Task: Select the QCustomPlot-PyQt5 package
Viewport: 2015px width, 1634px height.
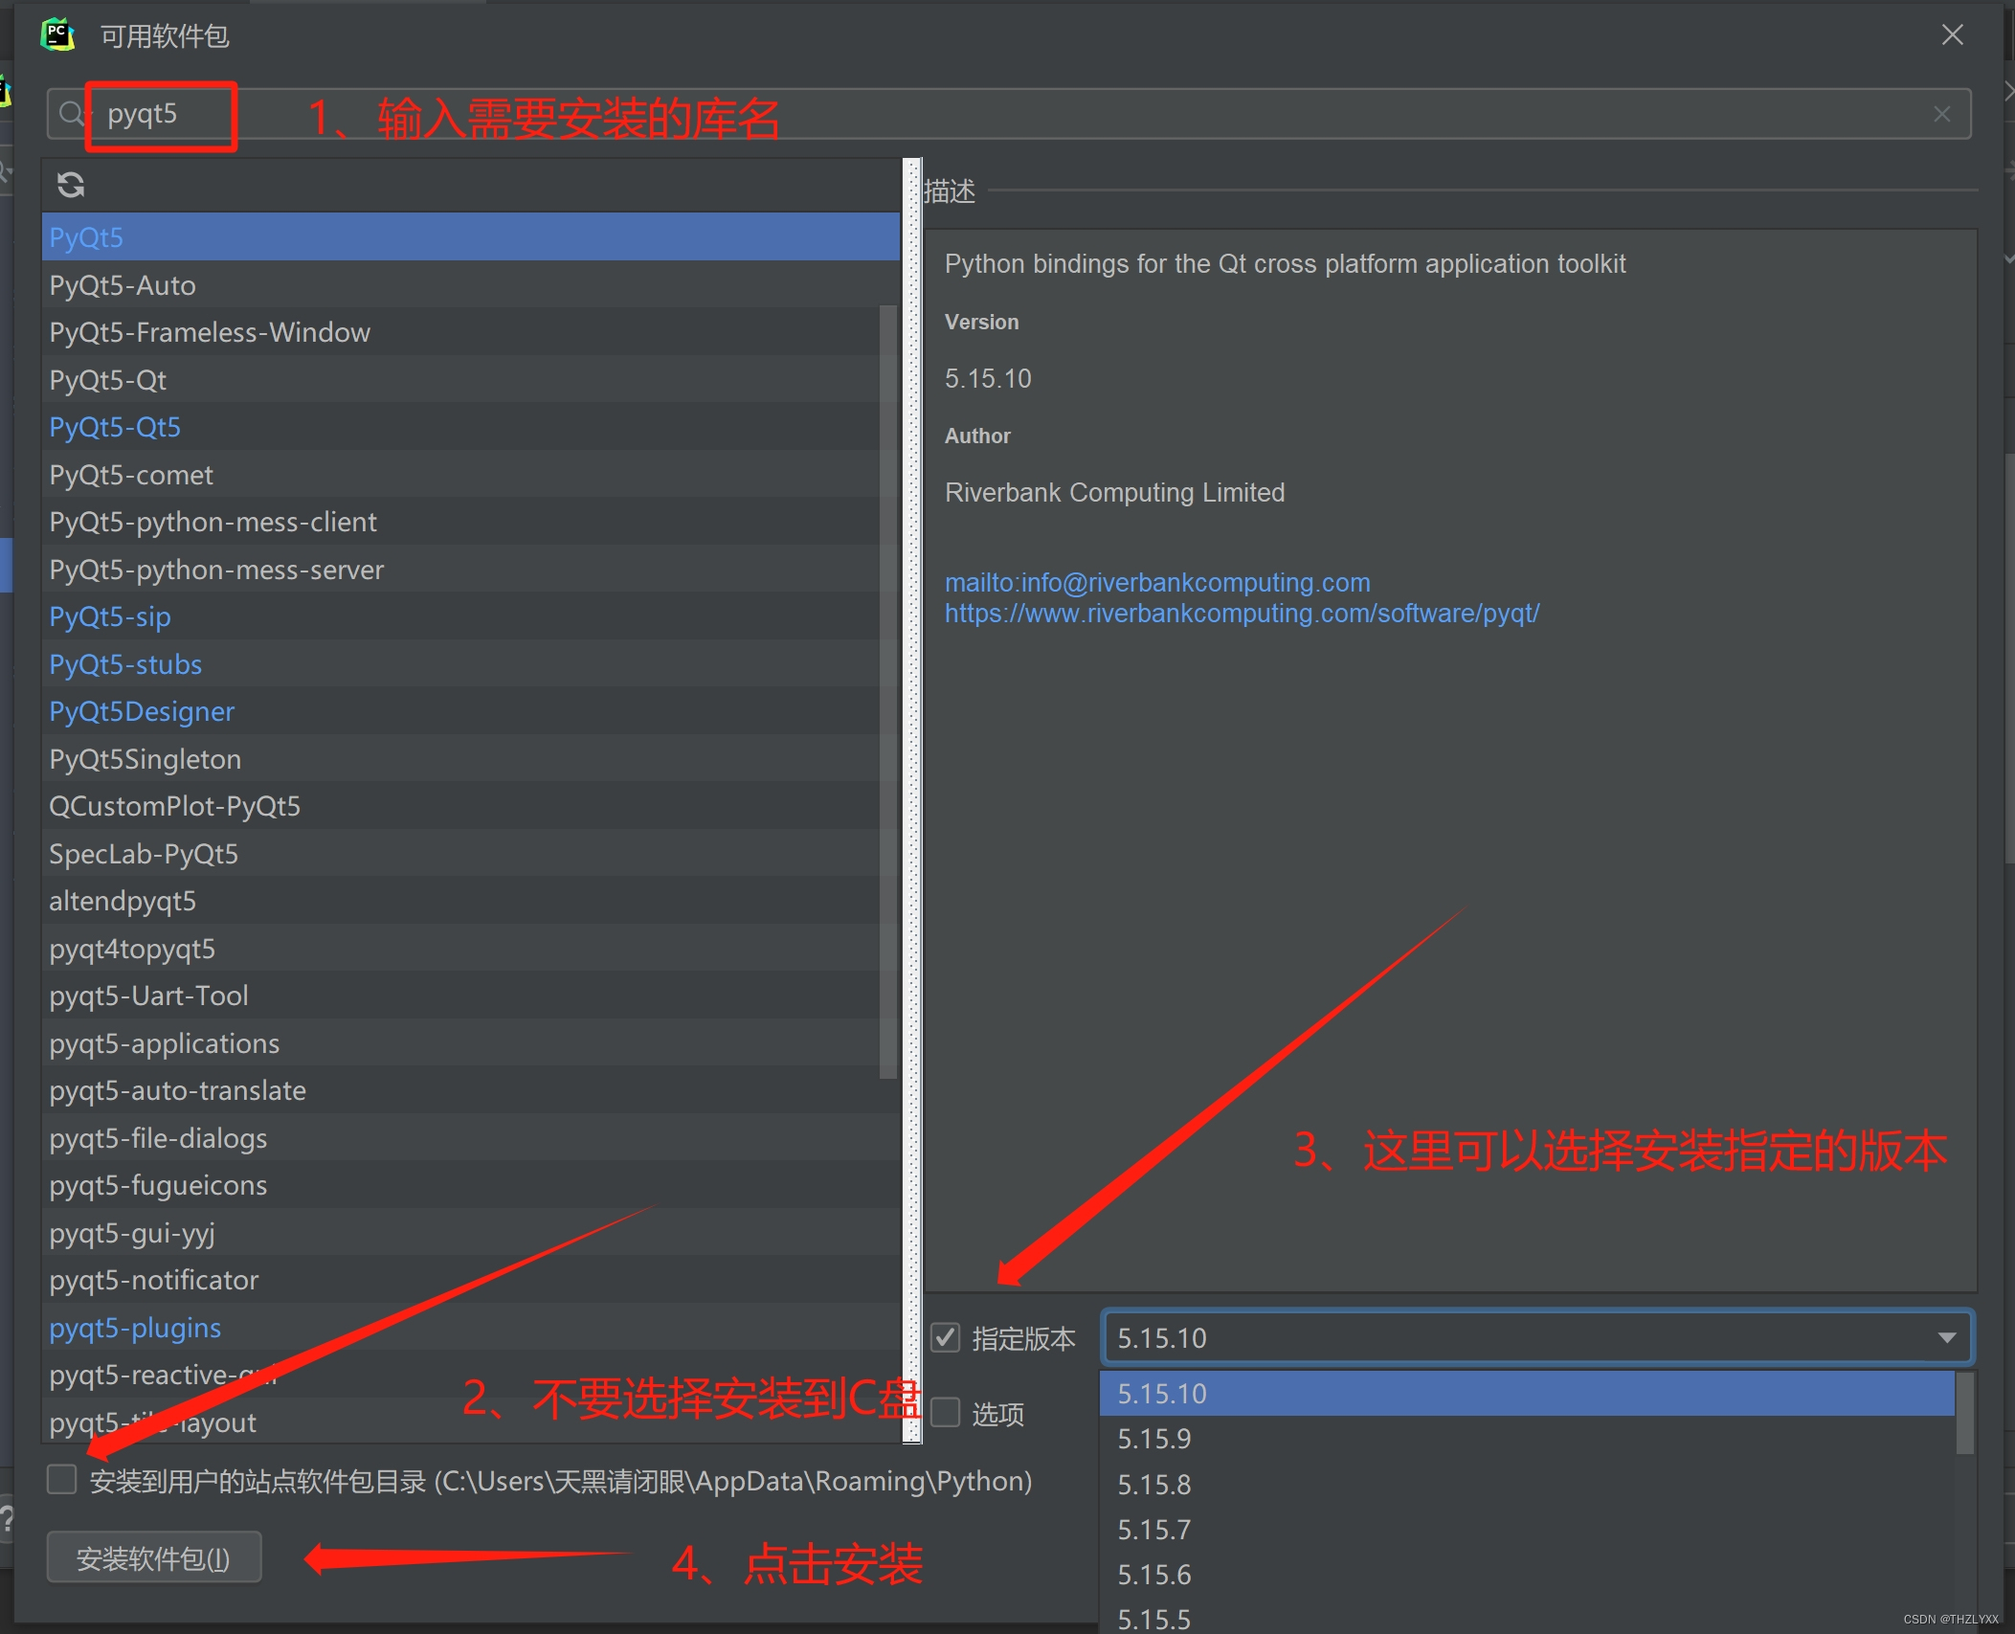Action: pos(461,805)
